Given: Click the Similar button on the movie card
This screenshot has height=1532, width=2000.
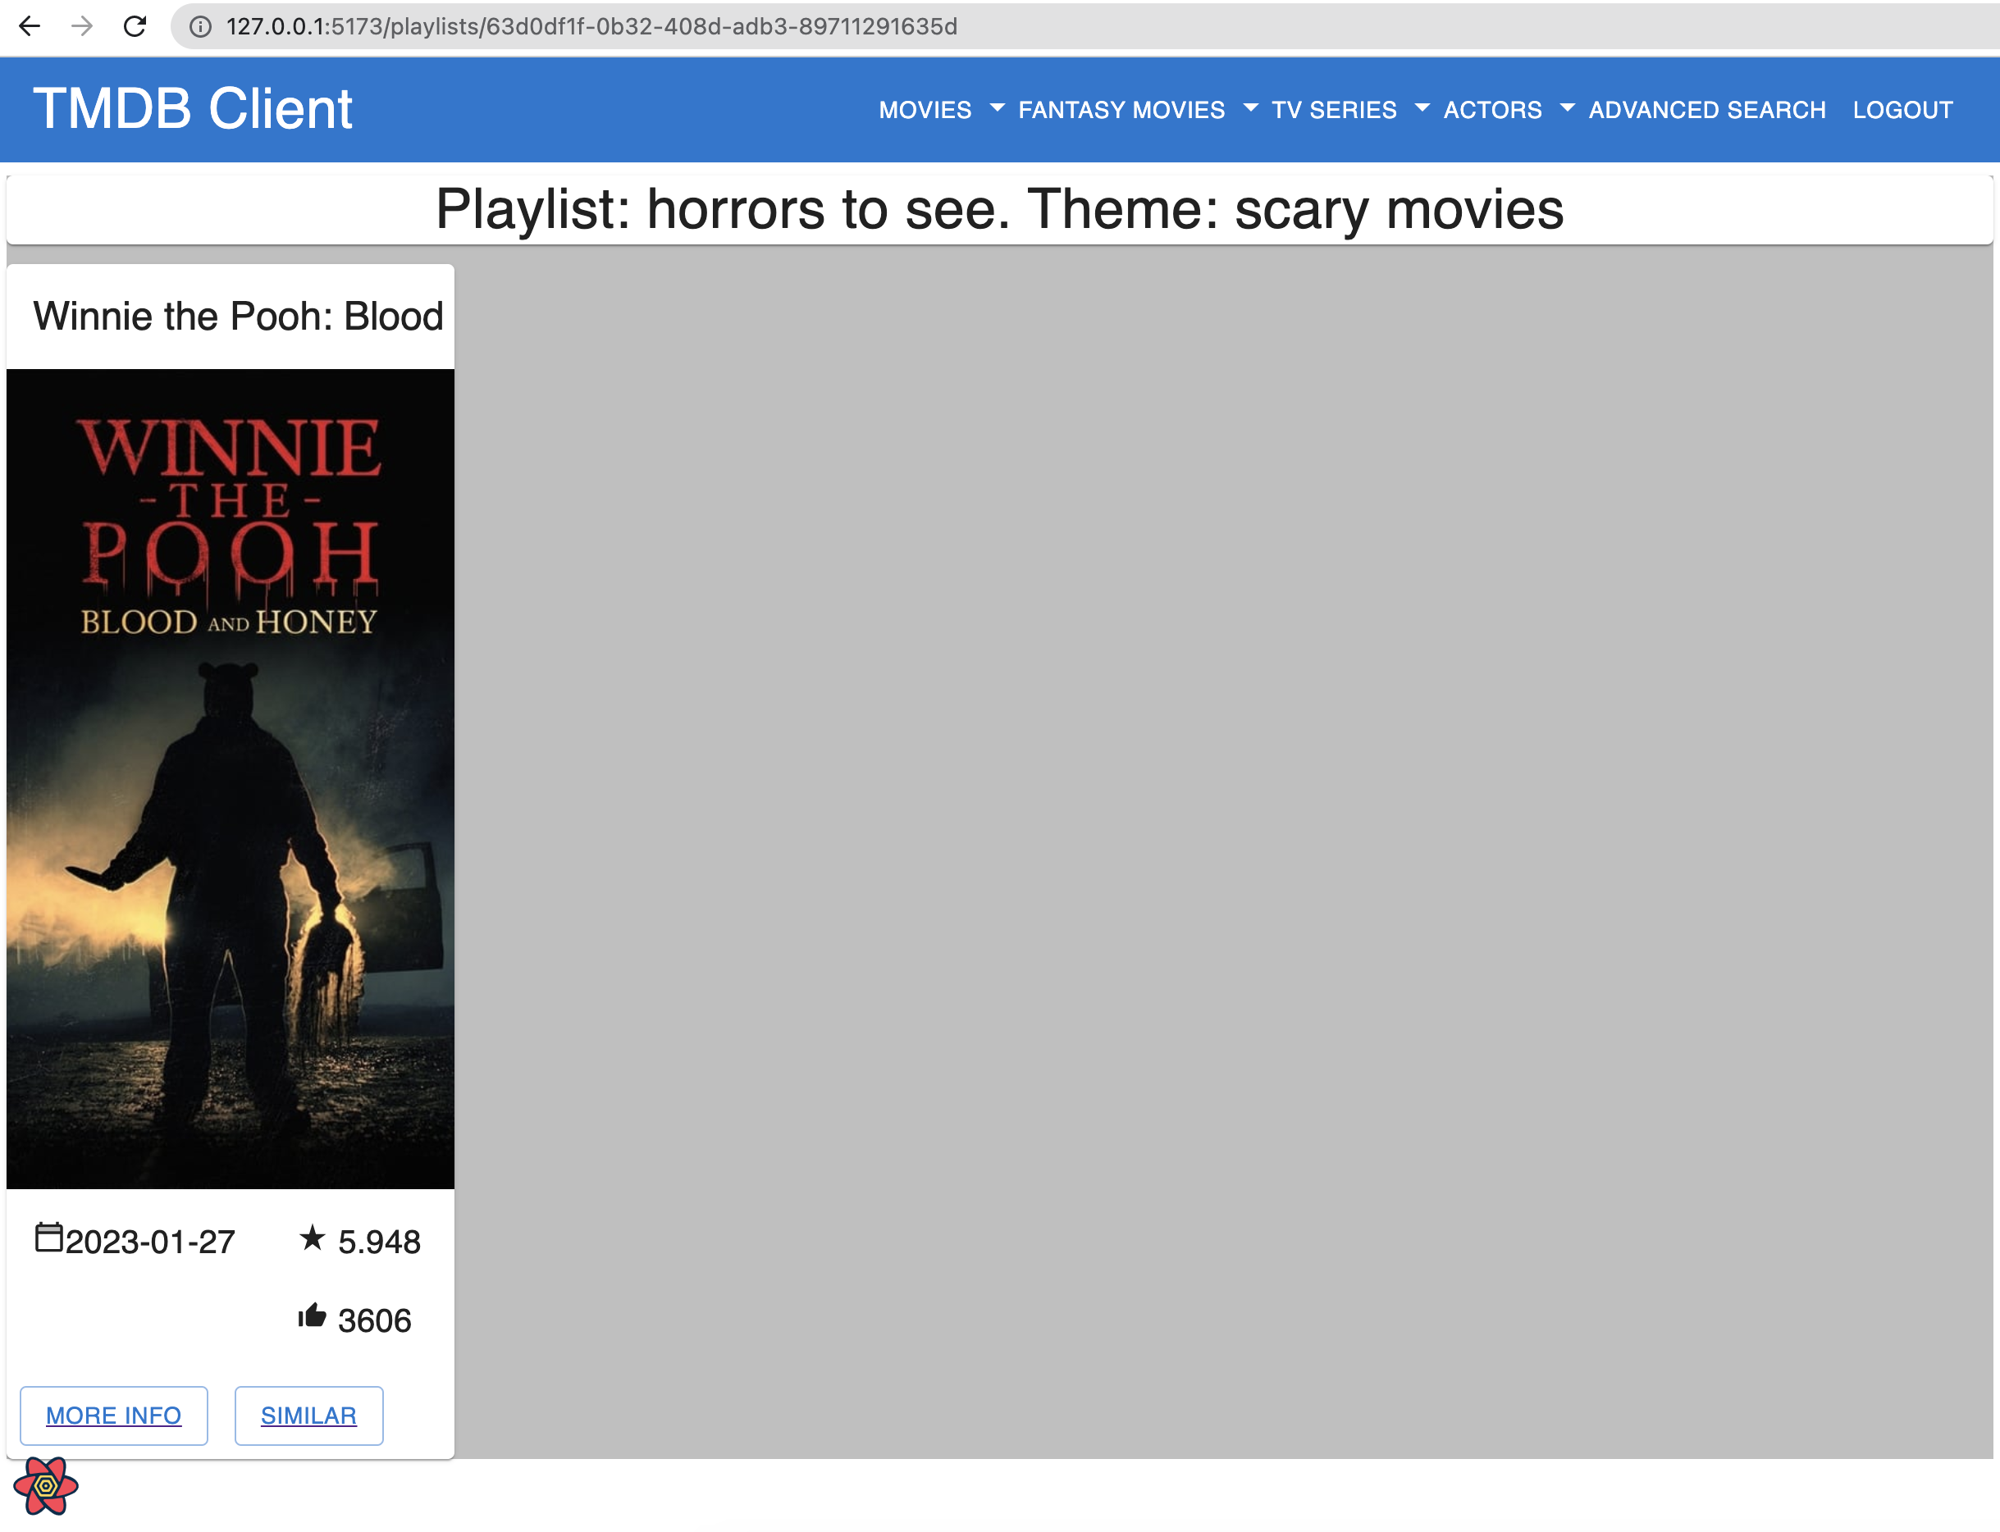Looking at the screenshot, I should tap(308, 1416).
